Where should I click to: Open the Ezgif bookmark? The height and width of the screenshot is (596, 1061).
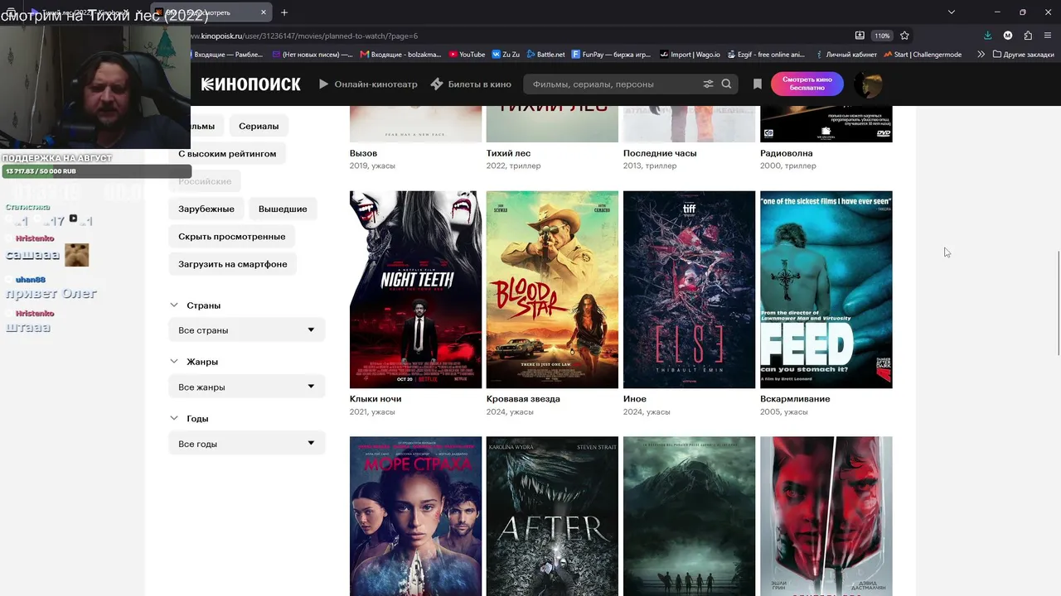tap(765, 55)
